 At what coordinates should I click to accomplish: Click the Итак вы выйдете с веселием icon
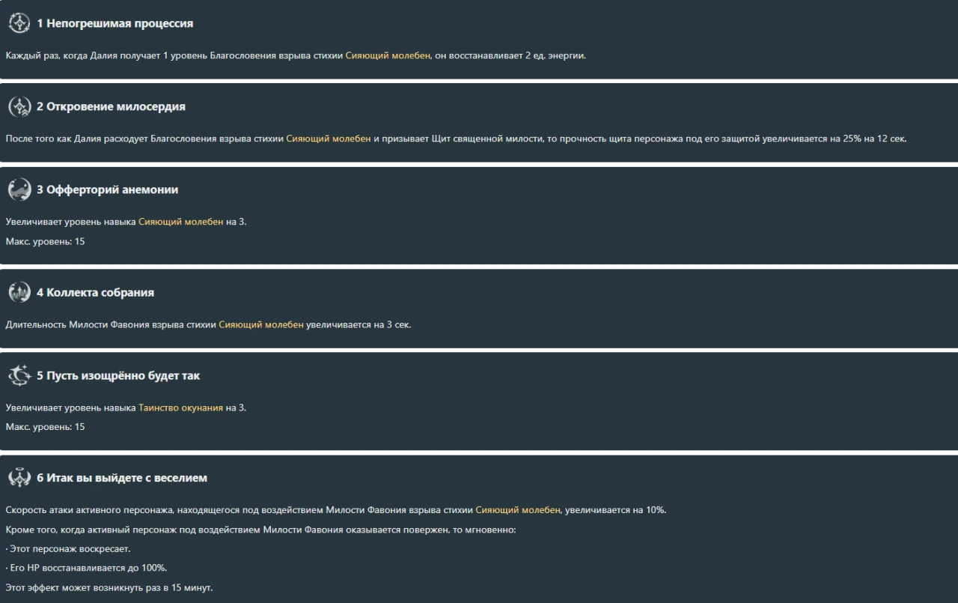[x=19, y=477]
